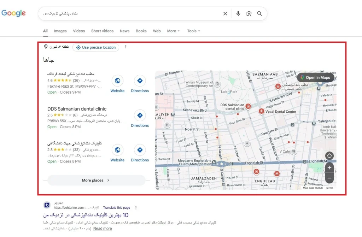The width and height of the screenshot is (362, 237).
Task: Clear the search query with the X icon
Action: click(225, 14)
